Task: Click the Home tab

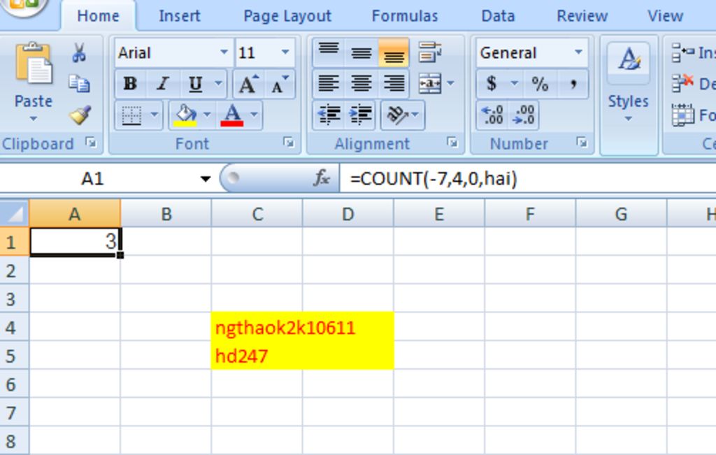Action: tap(98, 16)
